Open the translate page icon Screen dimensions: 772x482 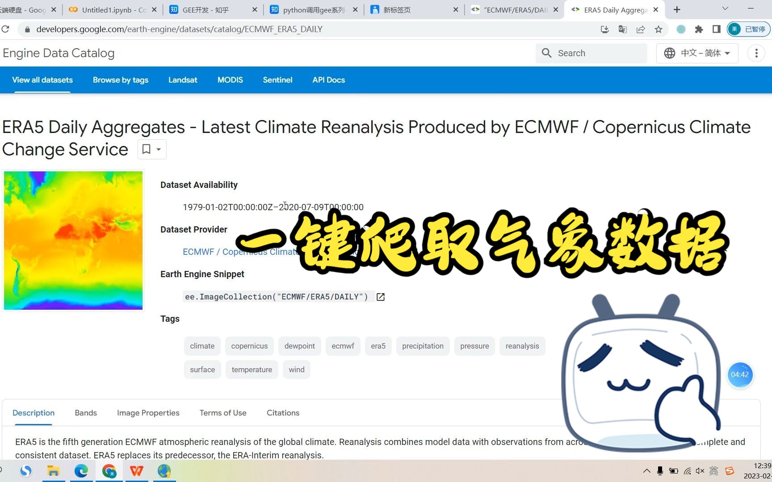coord(623,29)
